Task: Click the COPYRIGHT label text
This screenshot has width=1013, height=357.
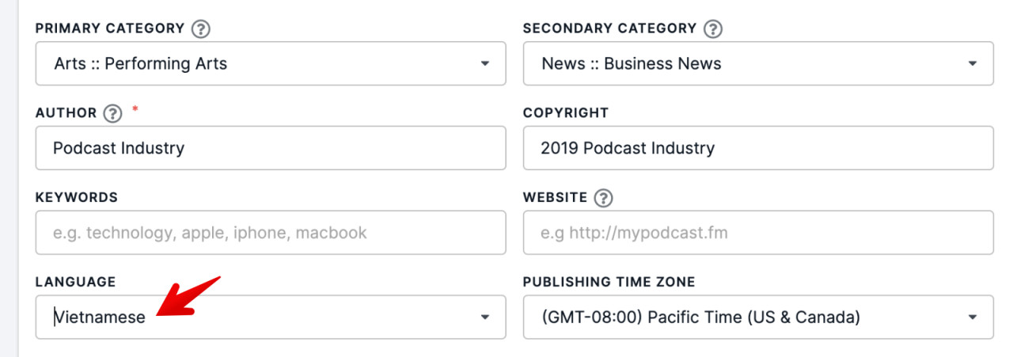Action: (x=565, y=113)
